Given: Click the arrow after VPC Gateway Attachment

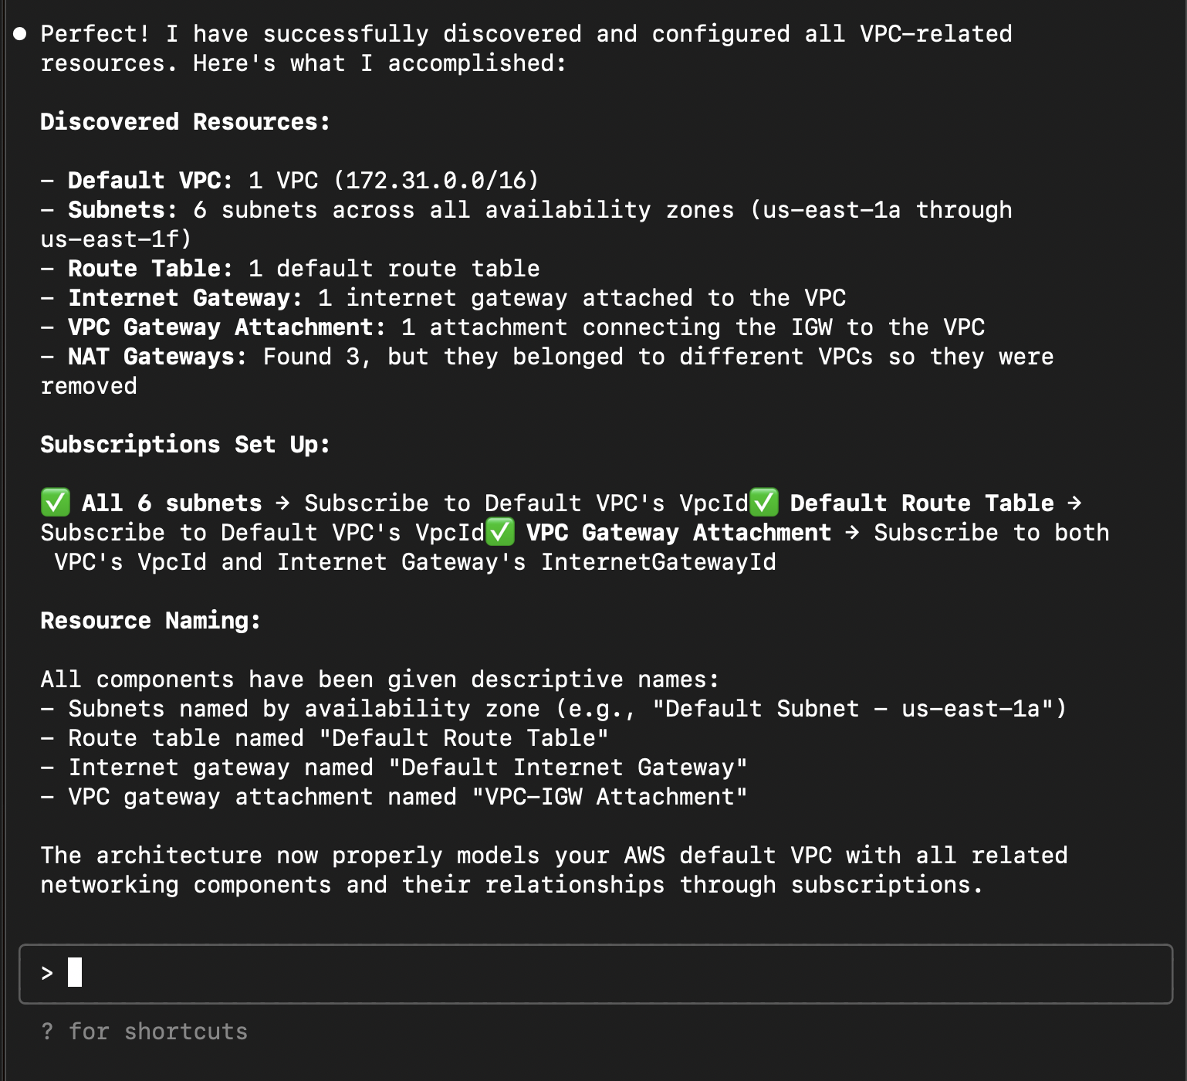Looking at the screenshot, I should [x=852, y=532].
